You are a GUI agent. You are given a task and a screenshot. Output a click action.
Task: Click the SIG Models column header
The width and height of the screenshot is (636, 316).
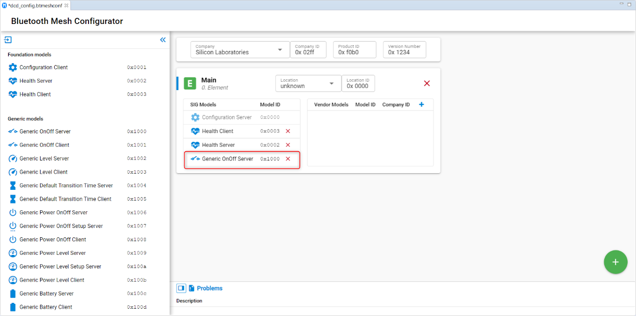click(203, 105)
